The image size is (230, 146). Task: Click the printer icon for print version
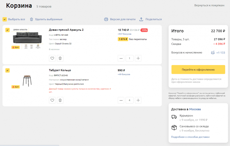pyautogui.click(x=106, y=19)
